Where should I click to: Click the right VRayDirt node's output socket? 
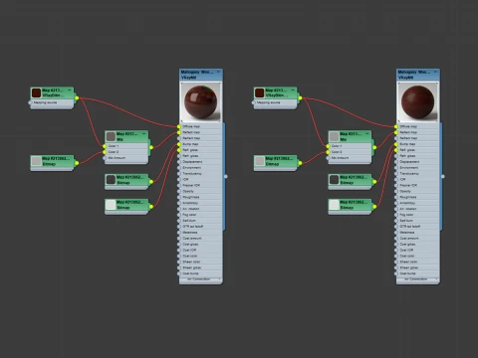coord(300,98)
